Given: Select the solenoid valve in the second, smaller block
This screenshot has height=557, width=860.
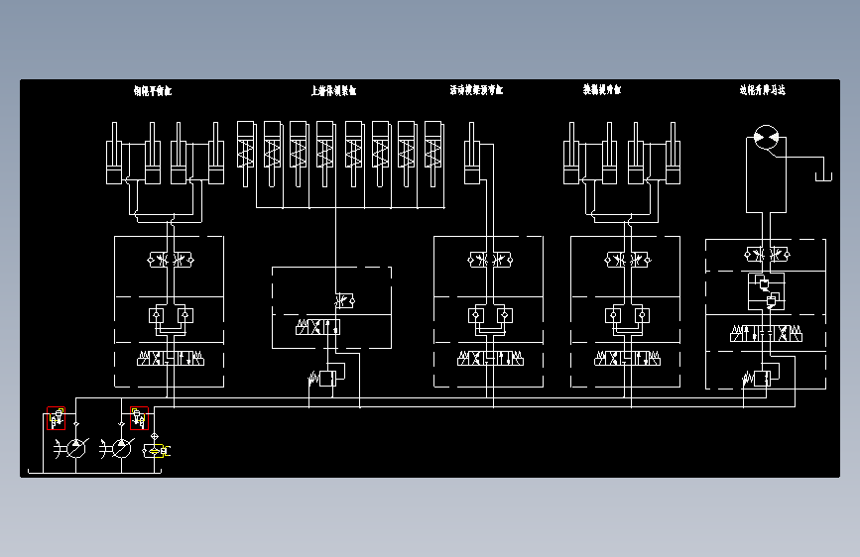Looking at the screenshot, I should (318, 327).
